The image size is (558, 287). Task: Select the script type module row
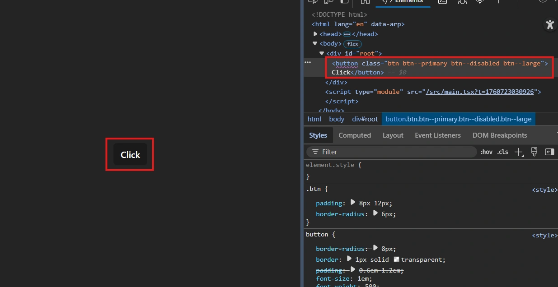click(x=430, y=92)
